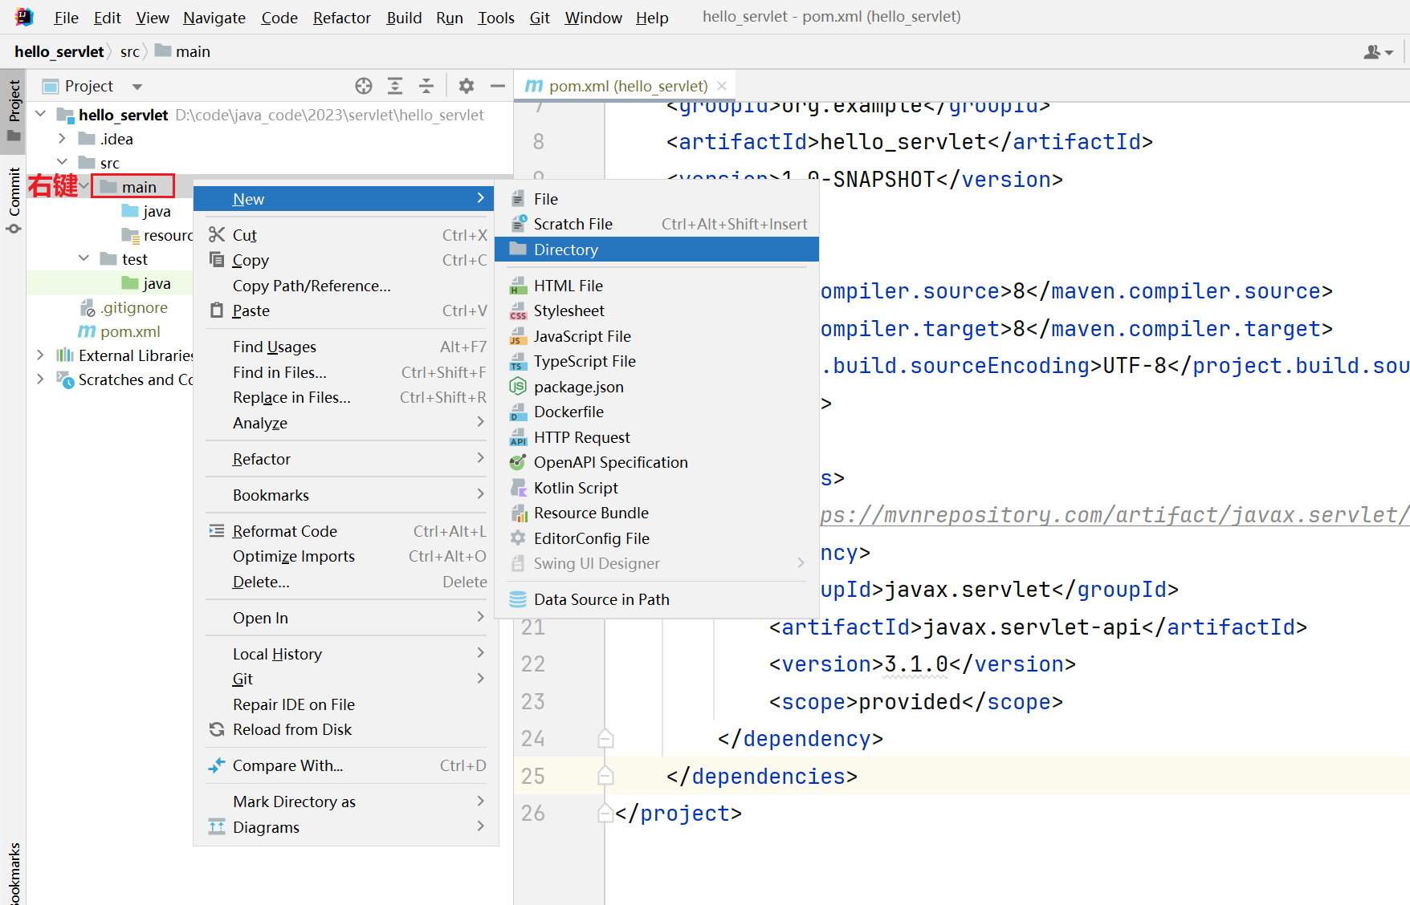This screenshot has height=905, width=1410.
Task: Click src breadcrumb in navigation bar
Action: pos(130,52)
